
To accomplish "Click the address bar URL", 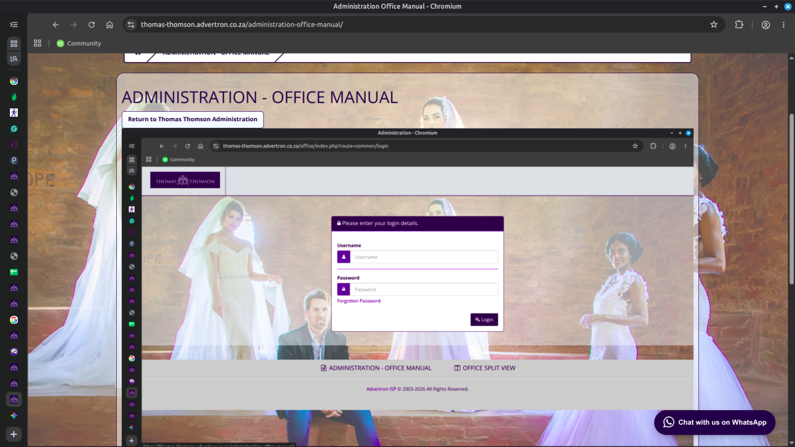I will tap(242, 25).
